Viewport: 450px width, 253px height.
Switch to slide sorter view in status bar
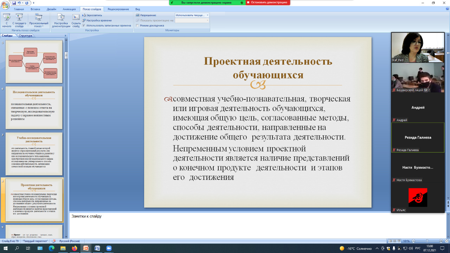click(394, 241)
